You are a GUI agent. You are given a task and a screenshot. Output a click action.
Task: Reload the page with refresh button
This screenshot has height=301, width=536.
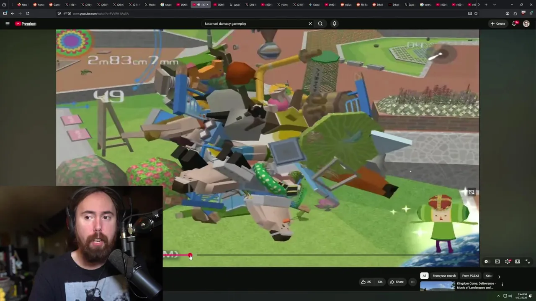pos(28,13)
